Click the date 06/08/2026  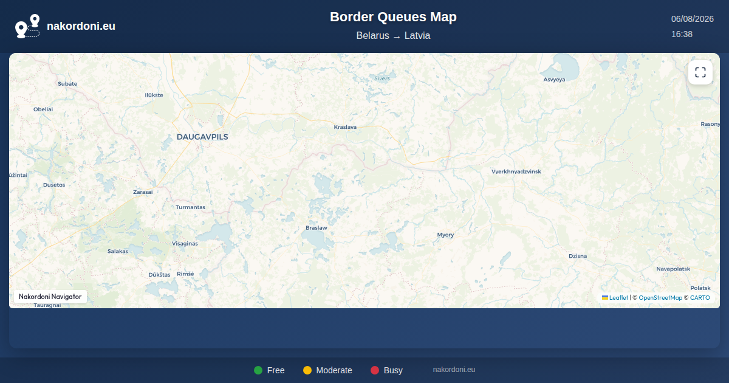(x=693, y=19)
